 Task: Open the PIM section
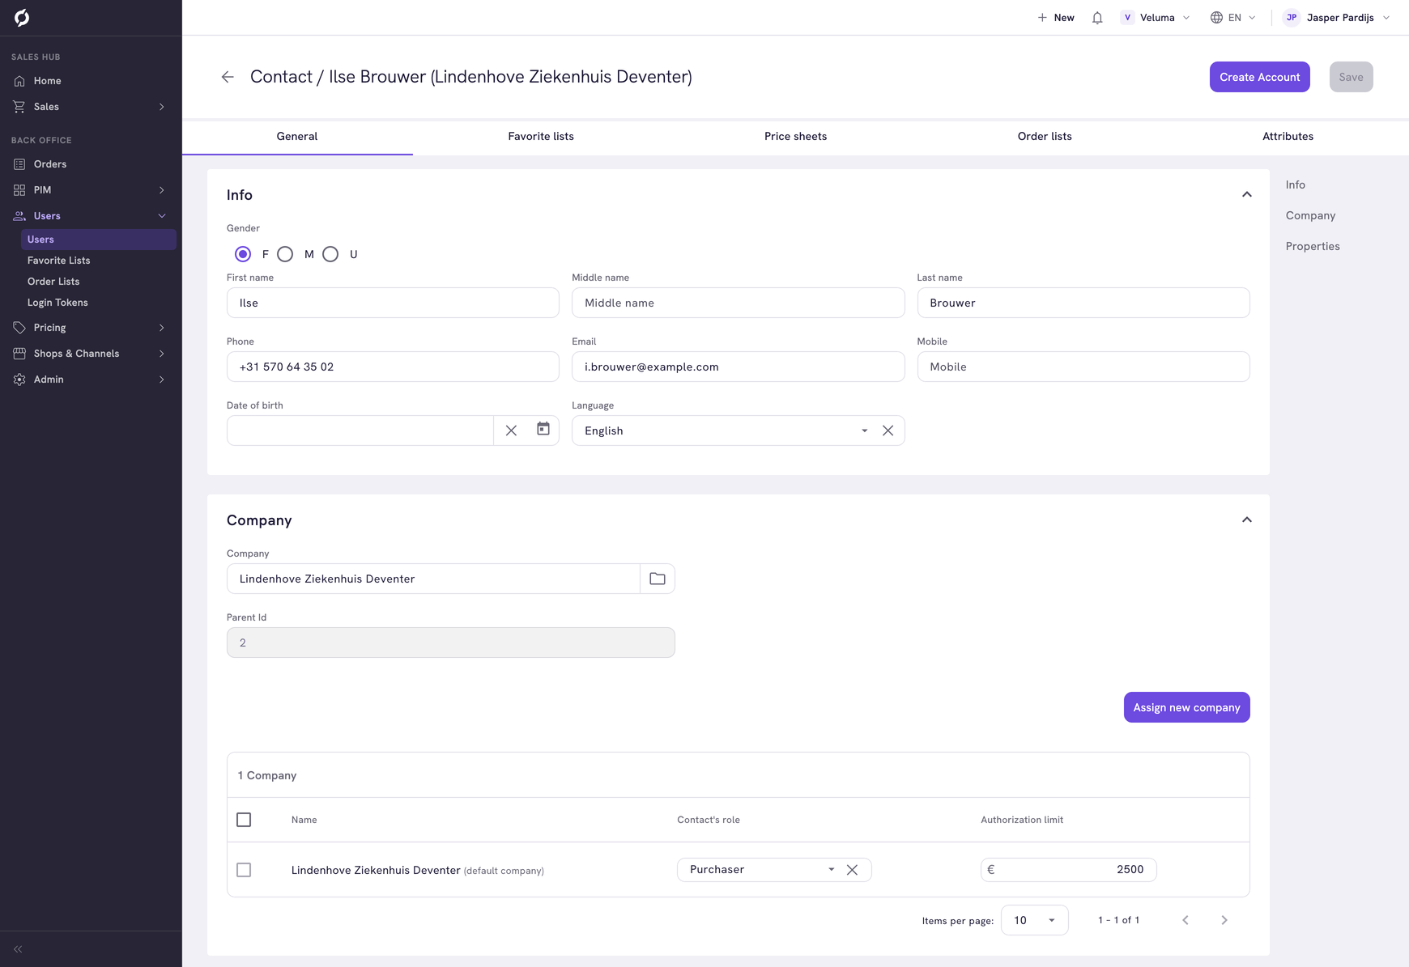point(42,190)
